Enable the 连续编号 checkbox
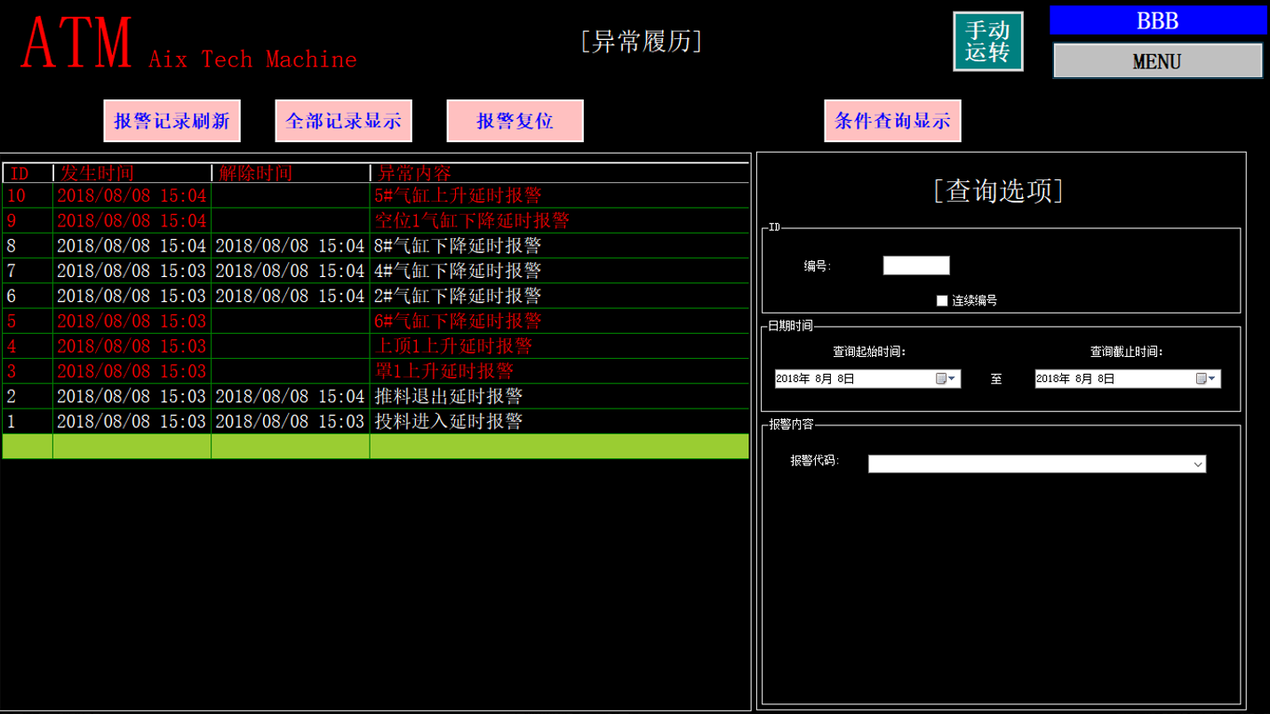The height and width of the screenshot is (714, 1270). (942, 300)
